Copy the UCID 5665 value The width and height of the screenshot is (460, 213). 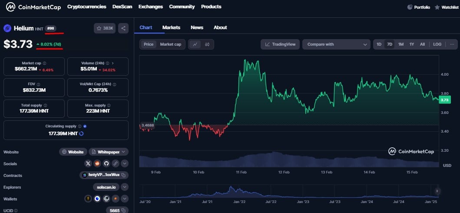tap(123, 210)
